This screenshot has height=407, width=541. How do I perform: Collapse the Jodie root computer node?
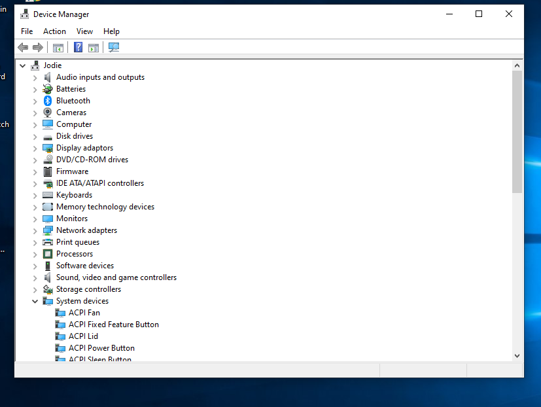[x=23, y=65]
